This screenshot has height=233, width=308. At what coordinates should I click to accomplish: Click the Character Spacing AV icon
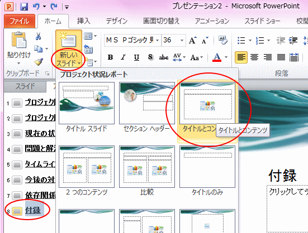click(x=177, y=57)
